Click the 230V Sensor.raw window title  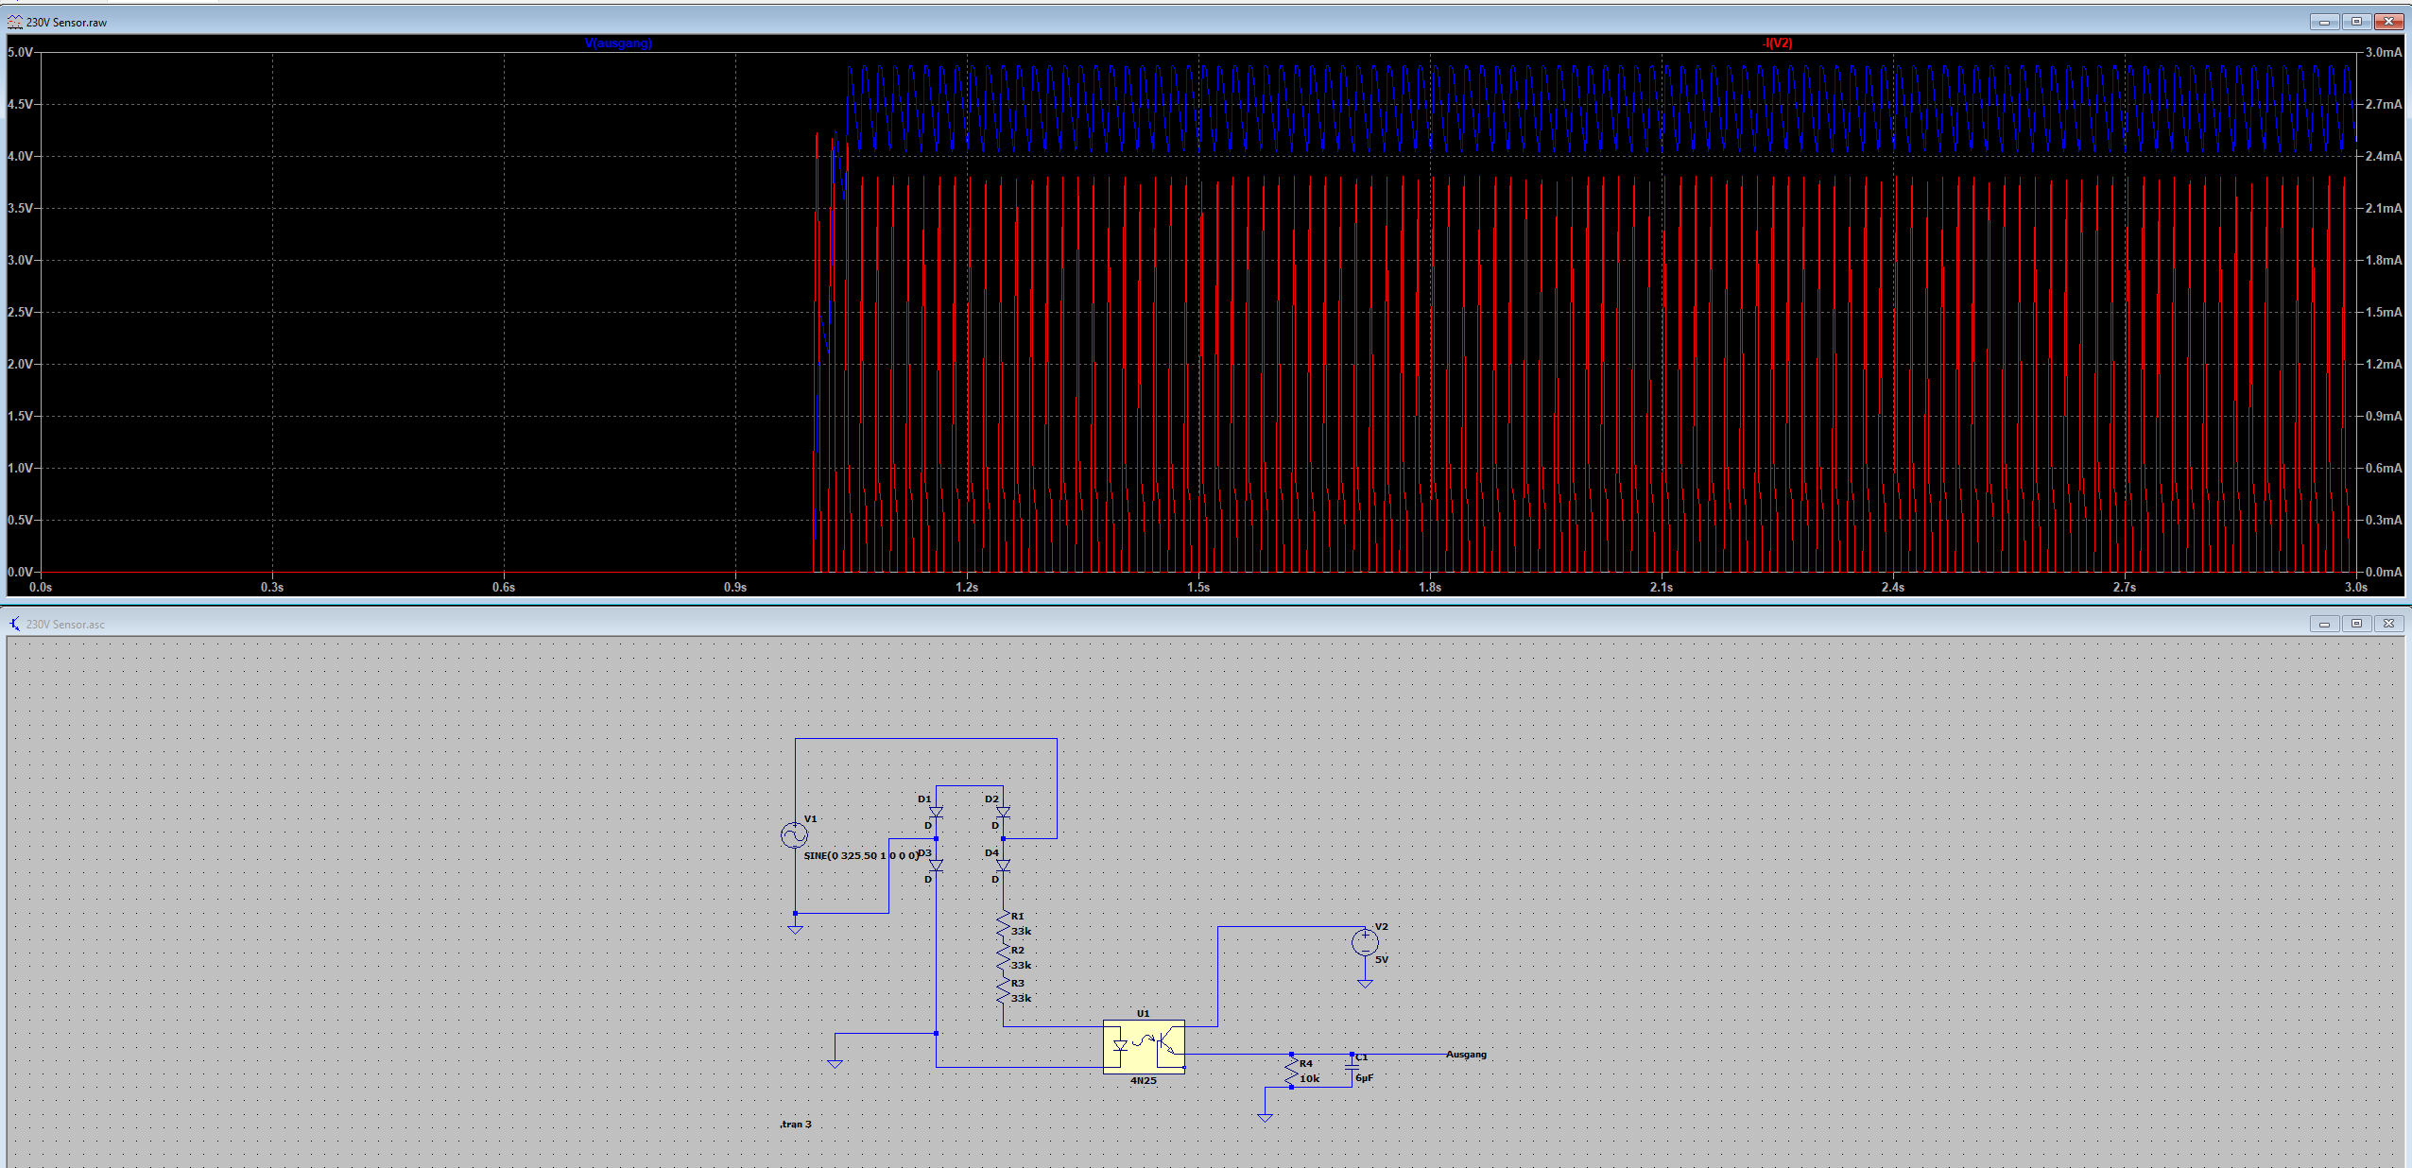[66, 23]
